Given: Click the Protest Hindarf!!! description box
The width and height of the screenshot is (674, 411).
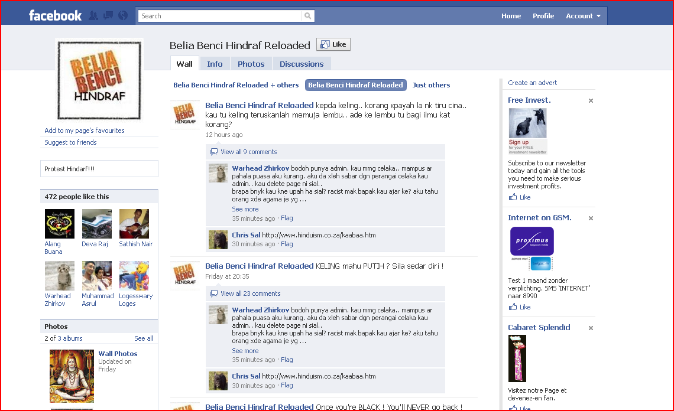Looking at the screenshot, I should (x=99, y=169).
